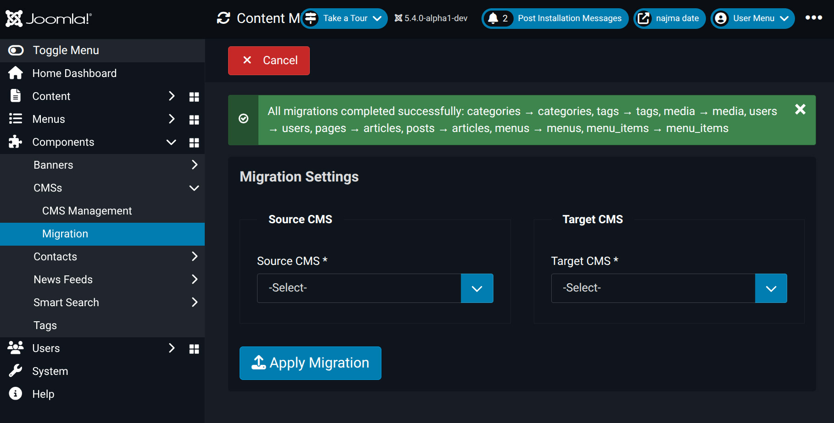834x423 pixels.
Task: Open the User Menu dropdown
Action: (753, 18)
